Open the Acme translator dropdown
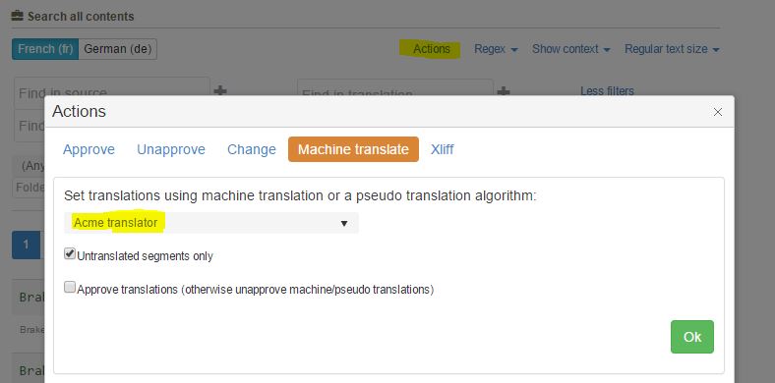 (x=211, y=223)
